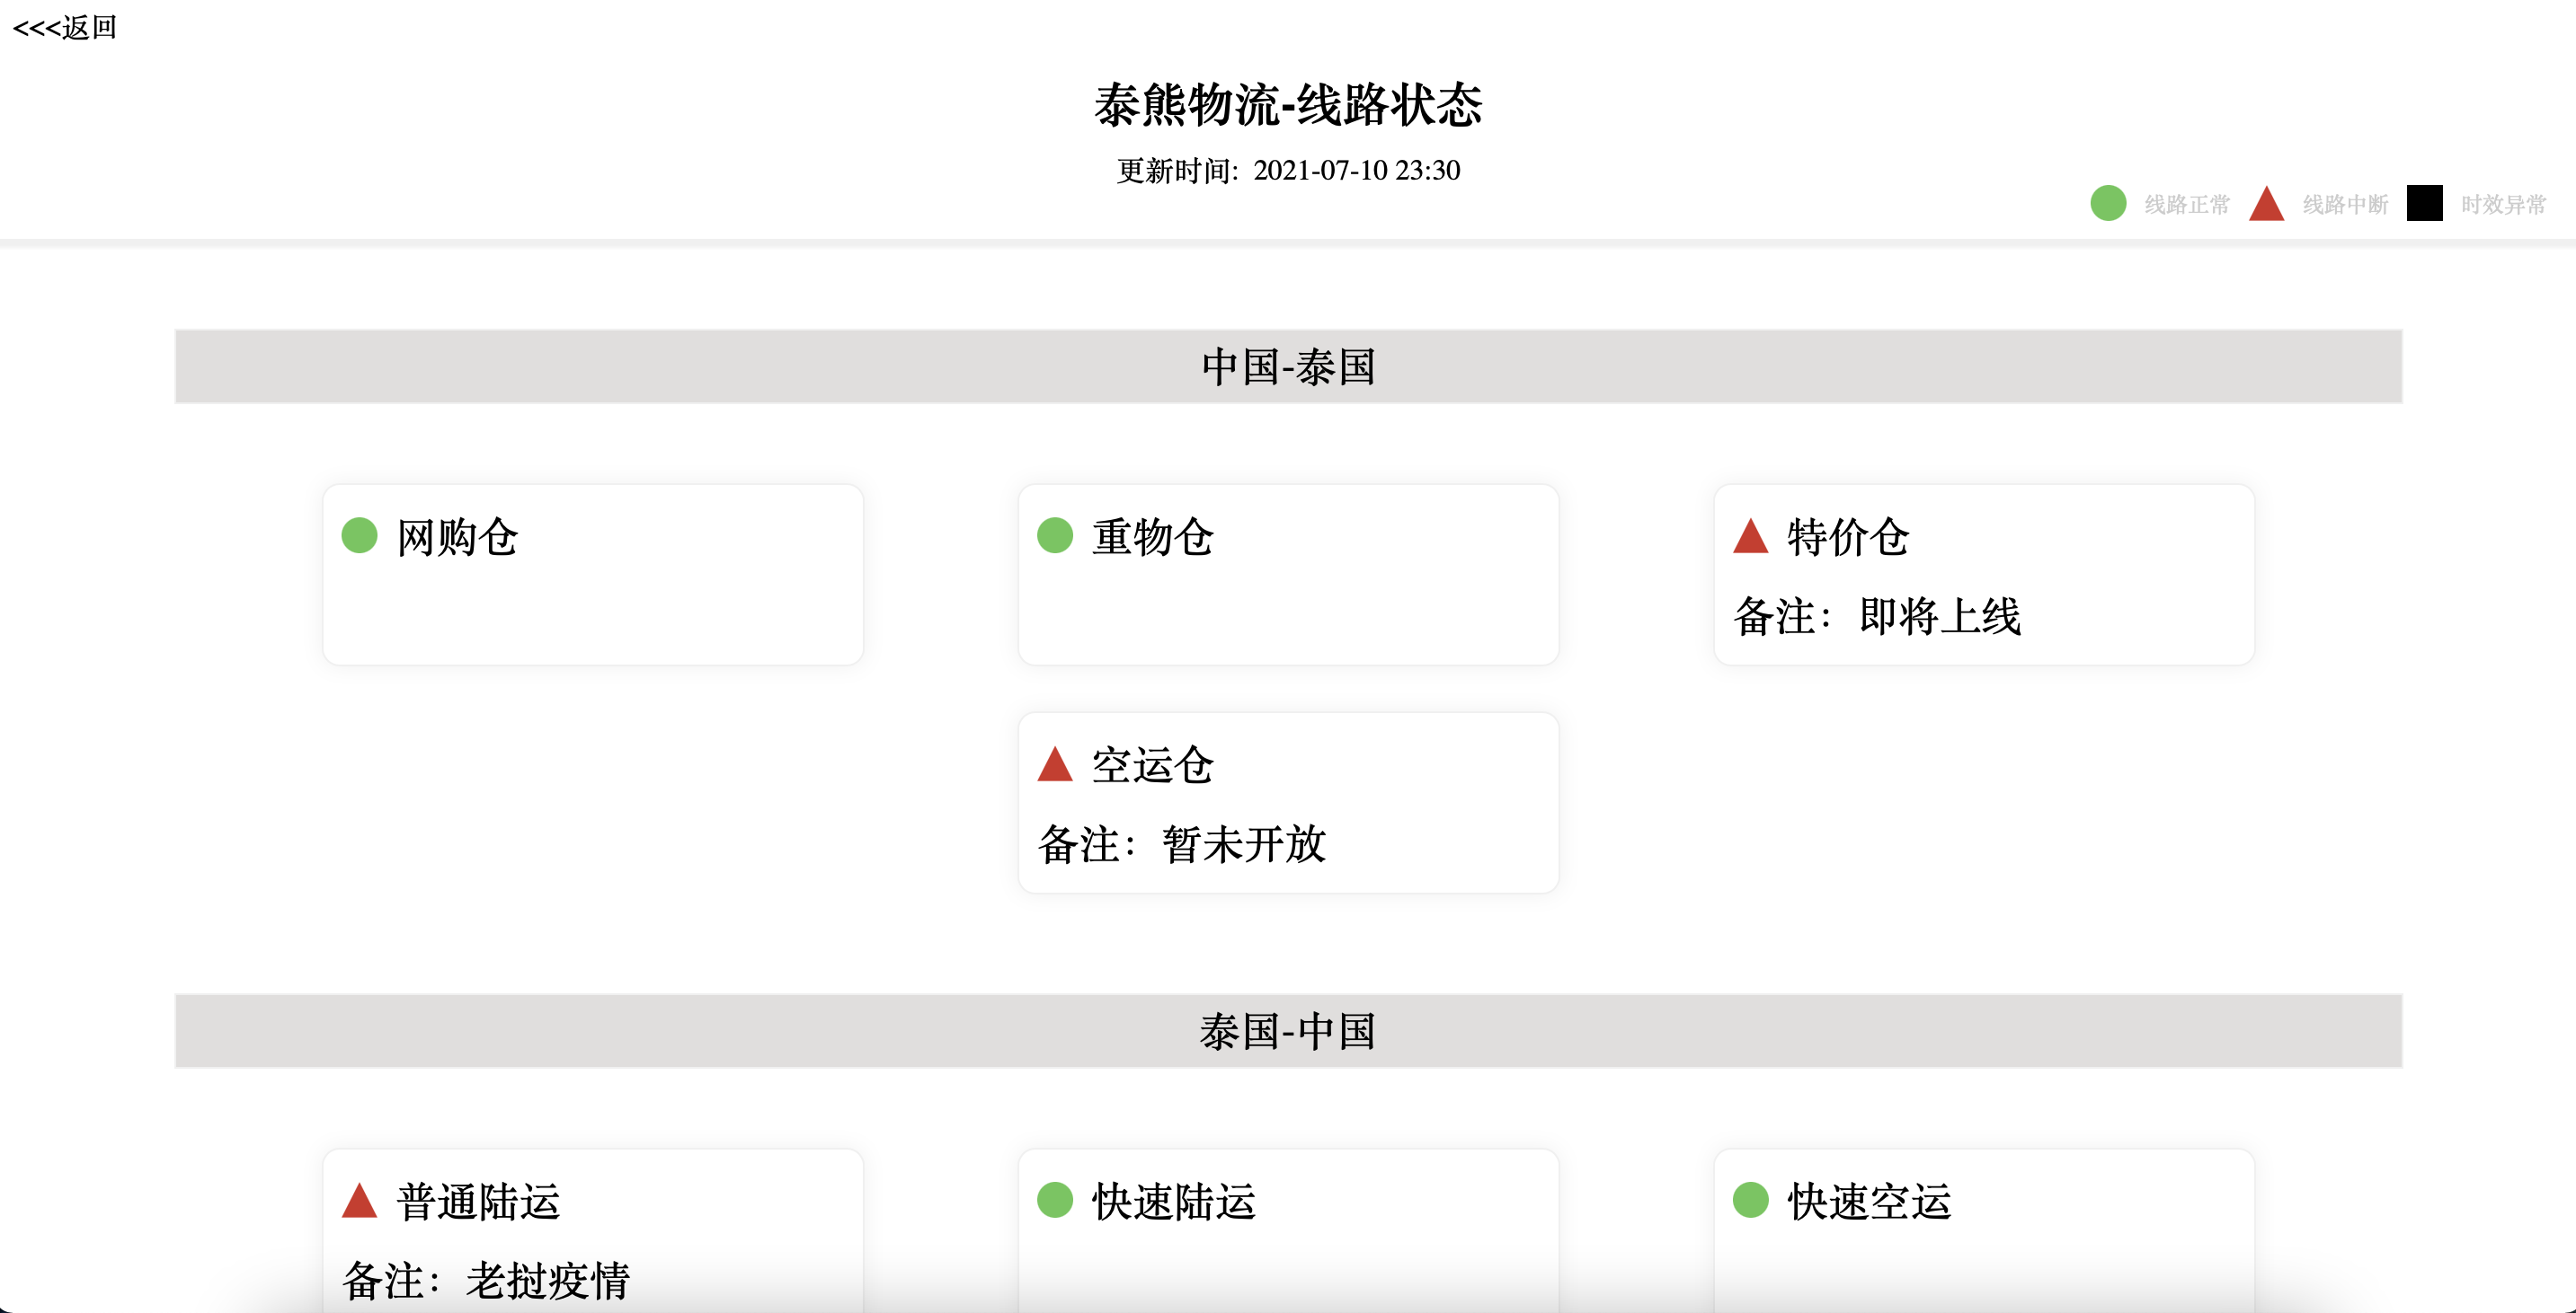
Task: Click green status dot beside 快速空运
Action: click(1750, 1200)
